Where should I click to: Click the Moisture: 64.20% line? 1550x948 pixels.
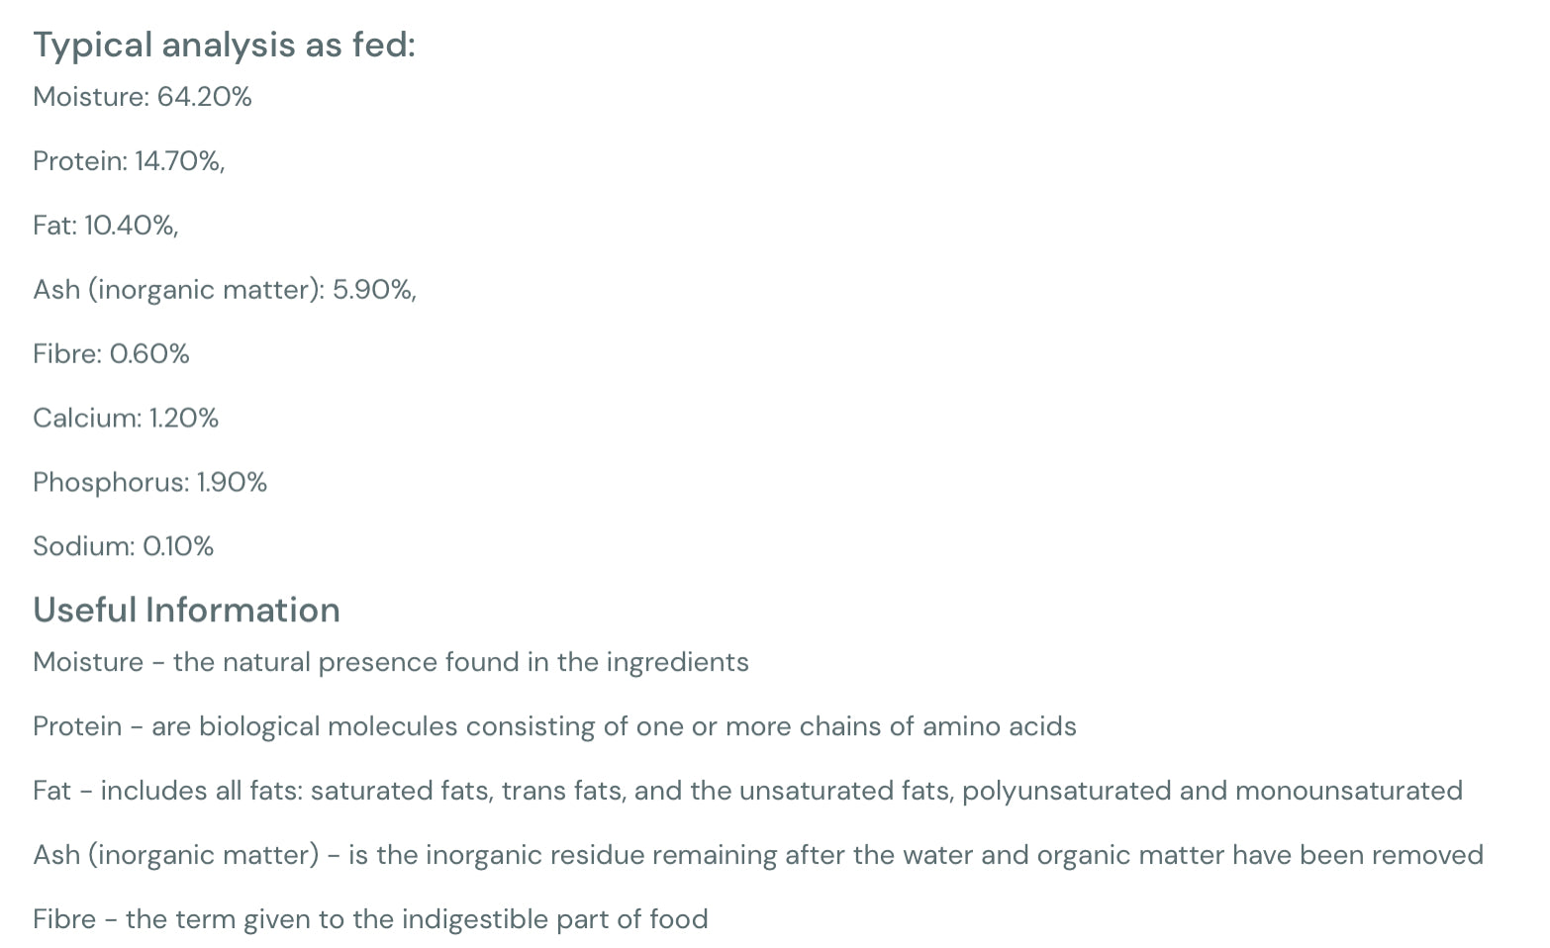pyautogui.click(x=143, y=97)
